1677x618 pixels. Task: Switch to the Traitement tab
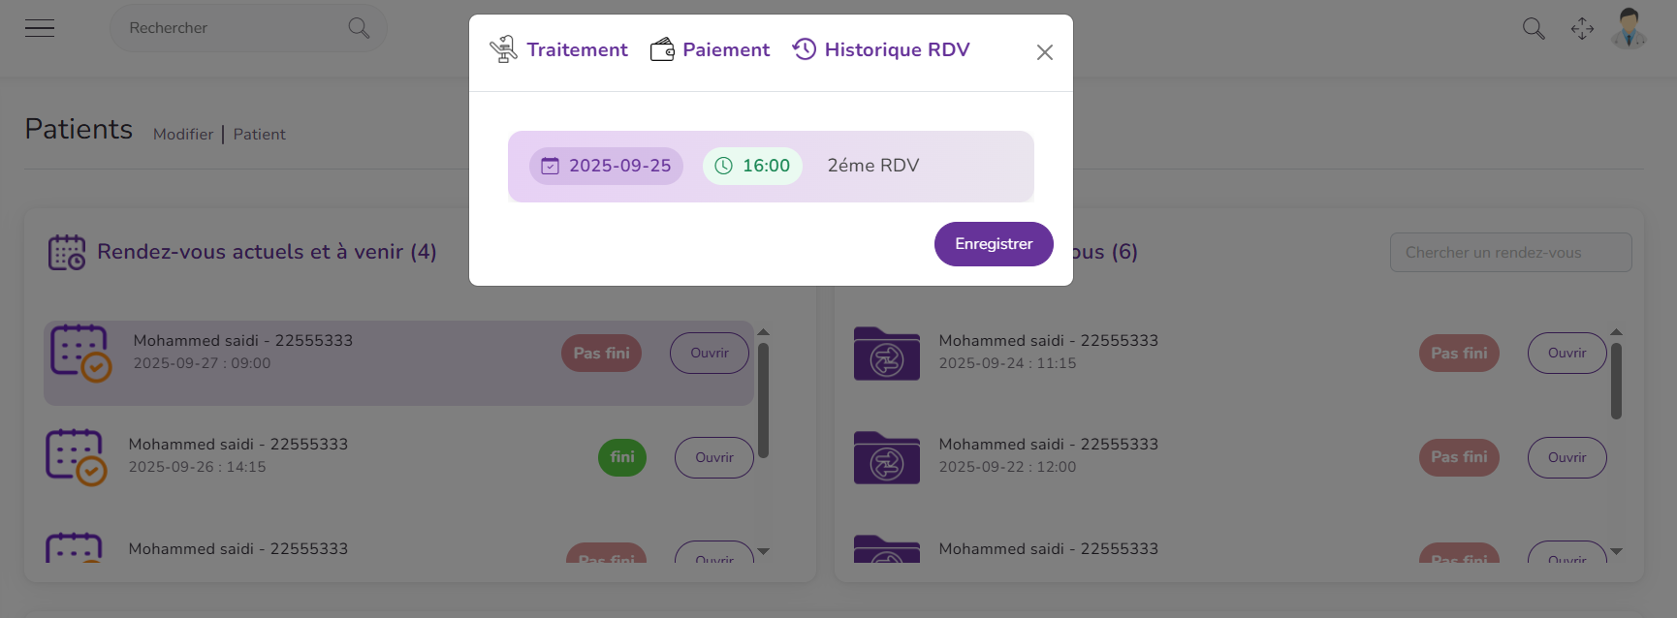point(559,49)
